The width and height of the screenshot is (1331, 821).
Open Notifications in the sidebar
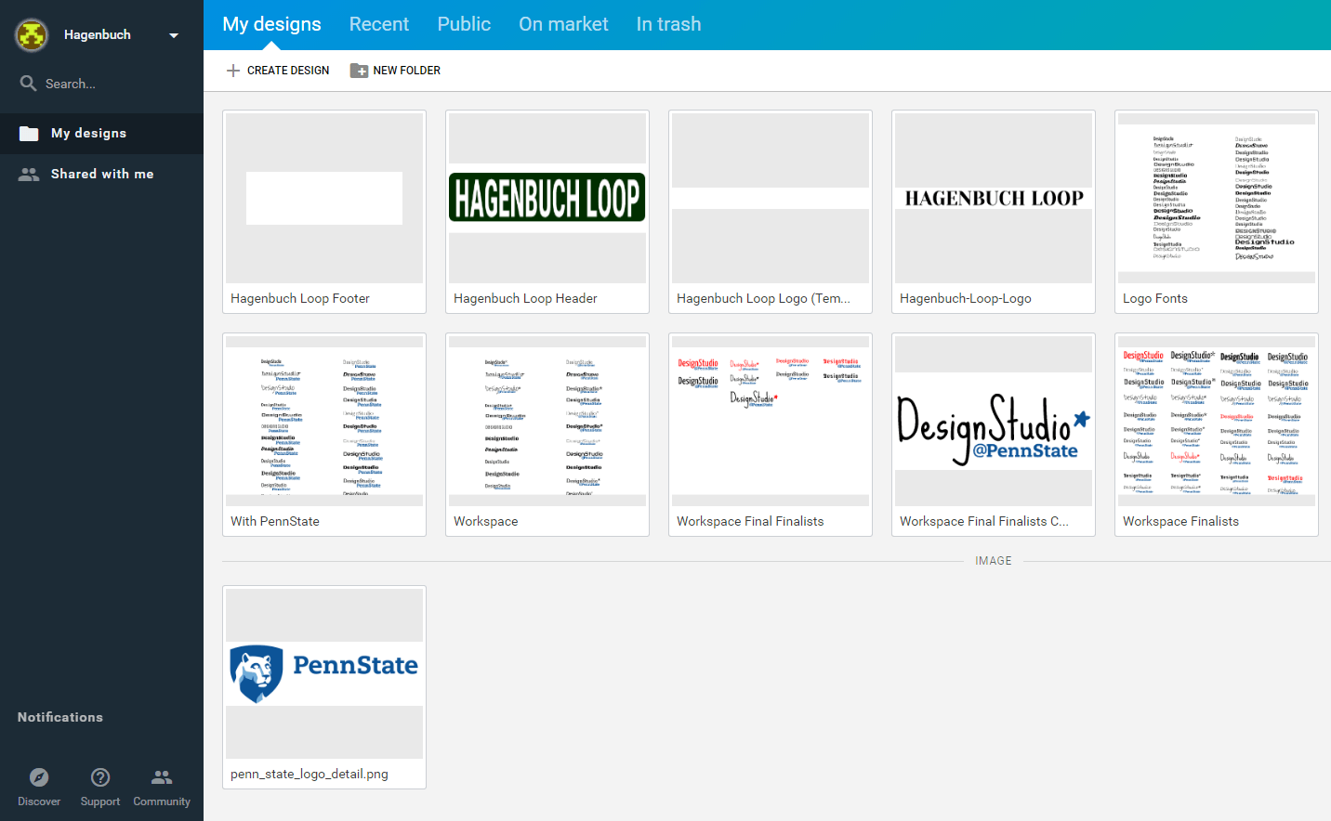(x=60, y=717)
